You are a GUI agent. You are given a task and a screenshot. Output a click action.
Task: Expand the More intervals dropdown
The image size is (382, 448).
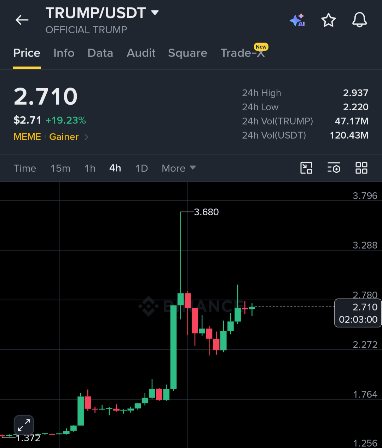(179, 168)
